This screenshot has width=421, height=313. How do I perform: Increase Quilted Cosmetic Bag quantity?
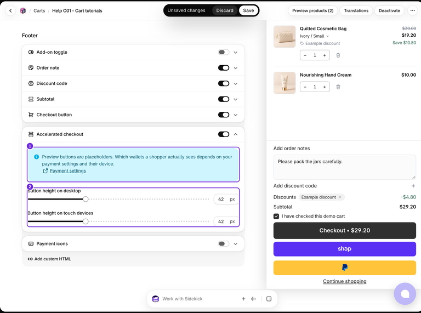tap(325, 55)
